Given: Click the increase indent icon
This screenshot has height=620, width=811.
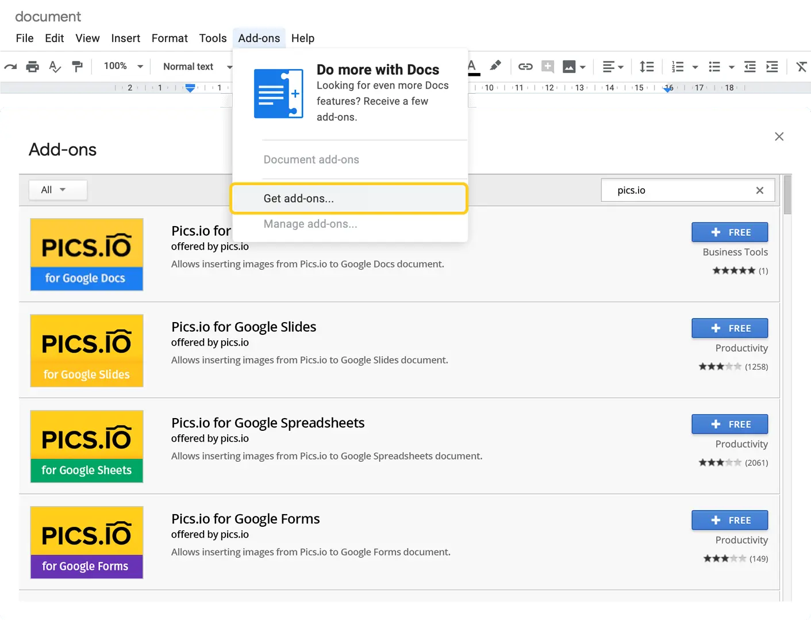Looking at the screenshot, I should (x=772, y=67).
